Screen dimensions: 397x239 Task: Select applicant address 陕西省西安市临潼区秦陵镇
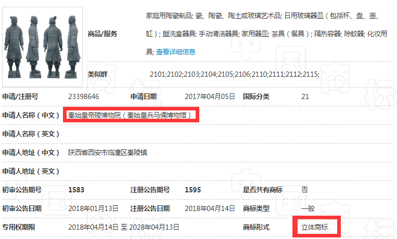point(108,153)
